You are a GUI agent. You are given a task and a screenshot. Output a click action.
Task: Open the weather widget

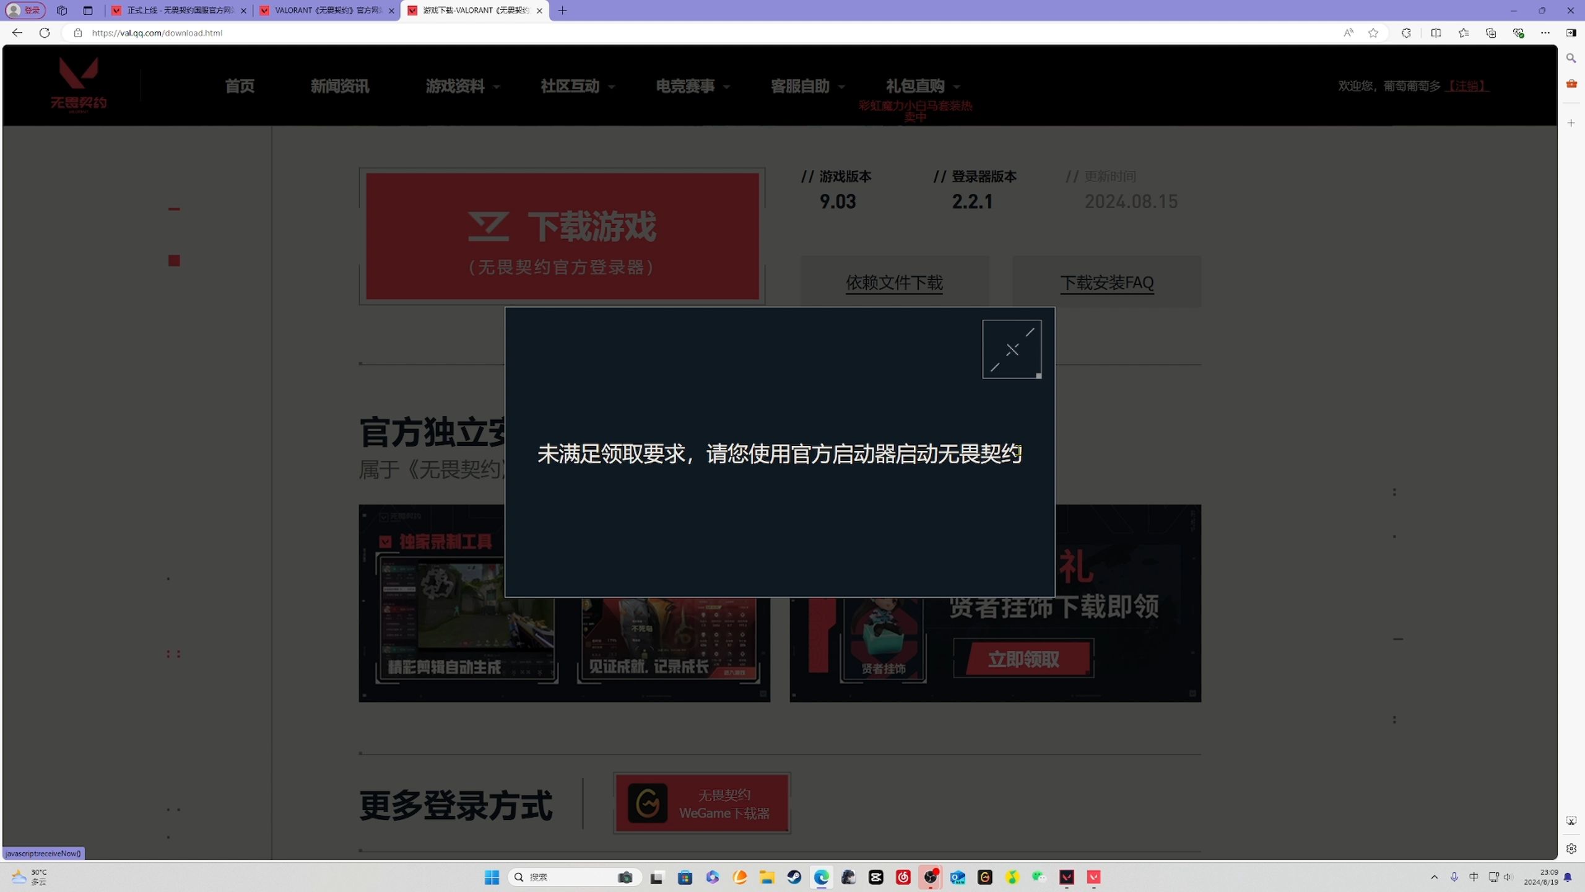30,877
